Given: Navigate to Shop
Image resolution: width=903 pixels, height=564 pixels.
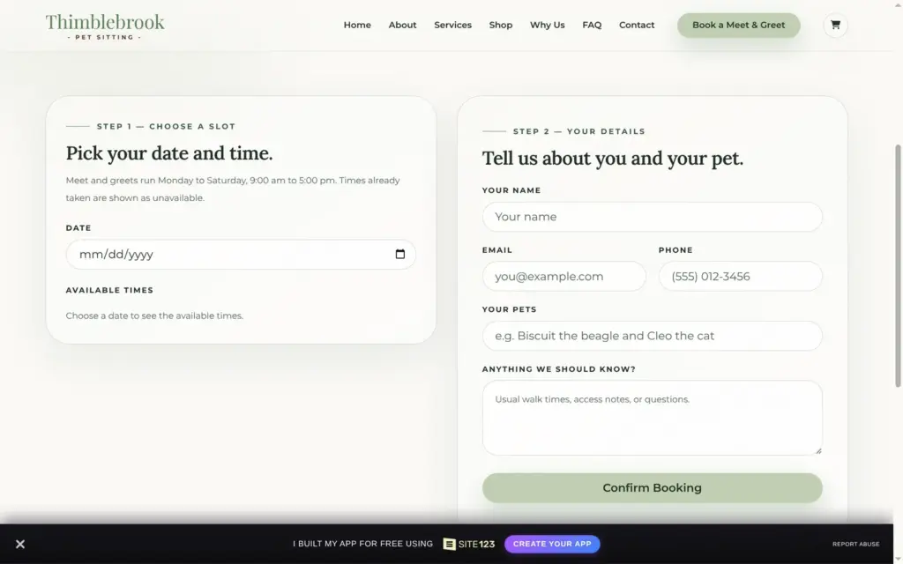Looking at the screenshot, I should click(501, 26).
